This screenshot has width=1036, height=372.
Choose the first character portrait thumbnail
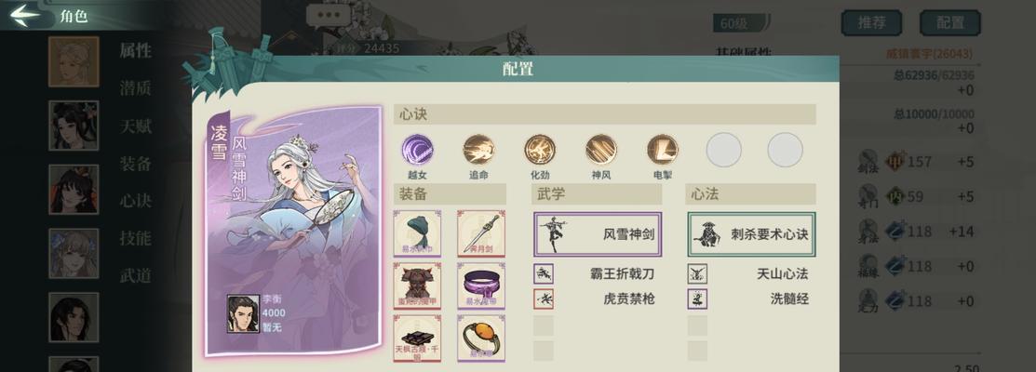pyautogui.click(x=74, y=61)
